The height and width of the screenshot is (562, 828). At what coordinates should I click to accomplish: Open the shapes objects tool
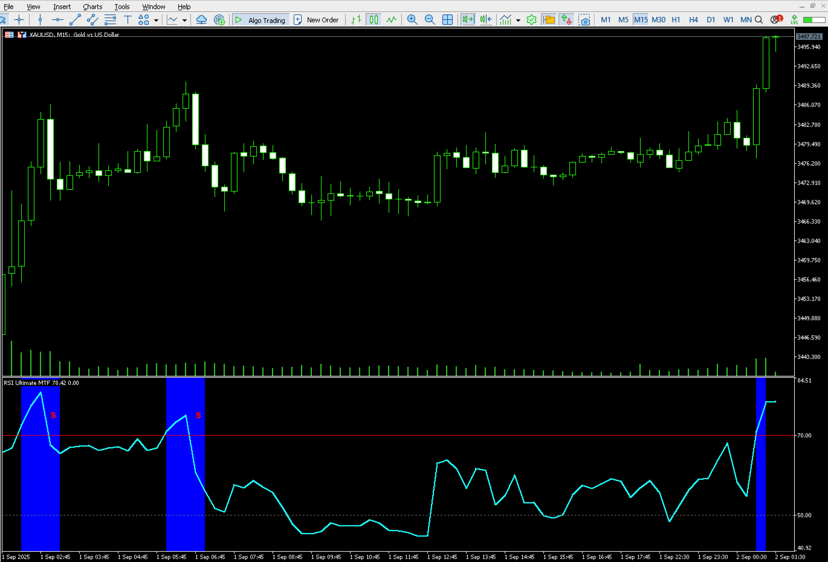(x=144, y=20)
